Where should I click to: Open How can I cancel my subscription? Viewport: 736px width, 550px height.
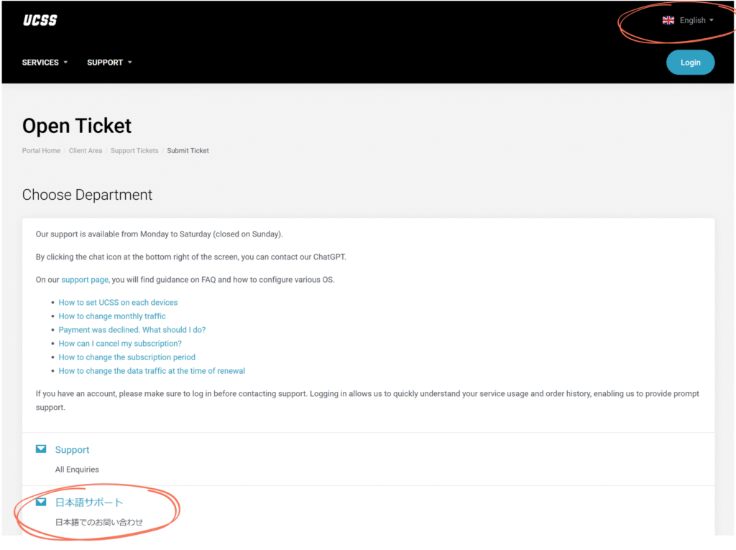[120, 344]
